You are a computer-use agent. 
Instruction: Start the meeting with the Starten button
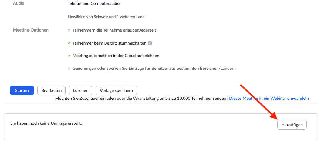[22, 90]
